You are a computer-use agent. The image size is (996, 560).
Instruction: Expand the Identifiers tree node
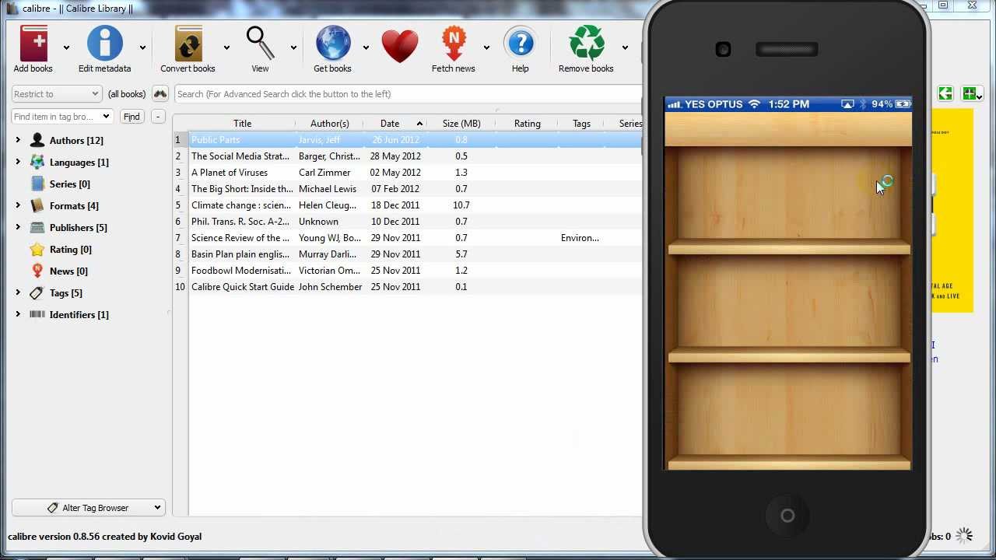18,314
